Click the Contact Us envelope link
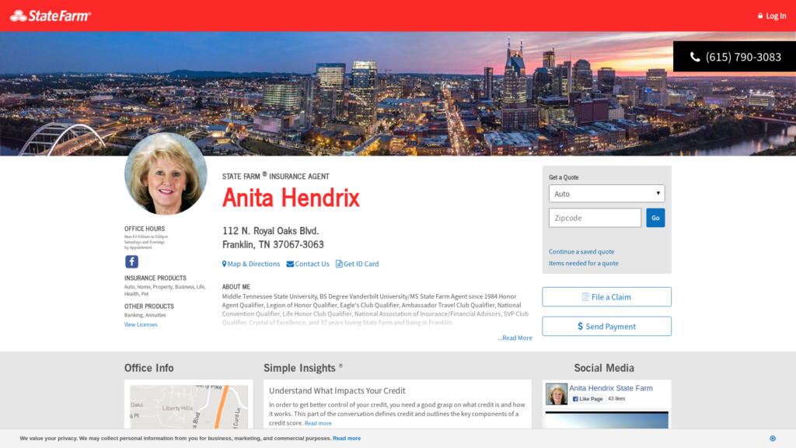 tap(308, 264)
